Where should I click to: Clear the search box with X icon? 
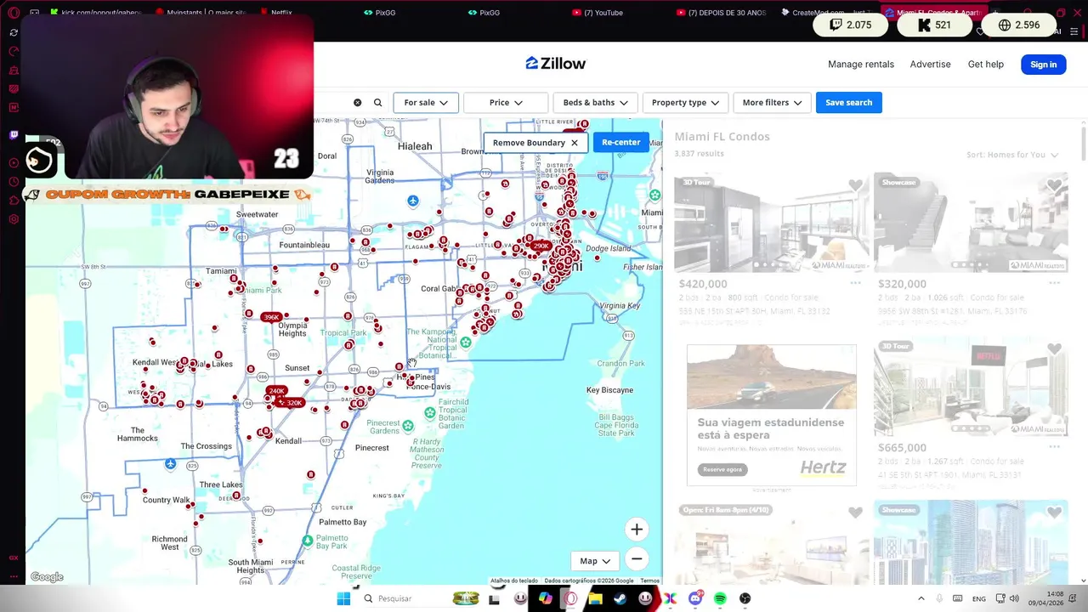[357, 103]
